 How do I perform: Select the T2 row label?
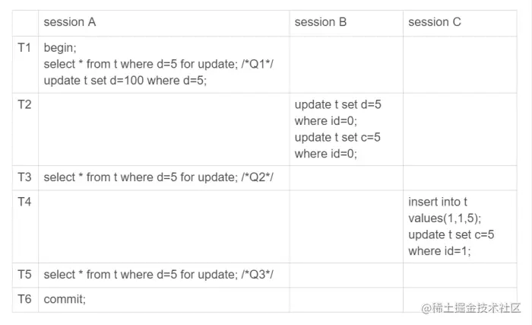click(24, 104)
